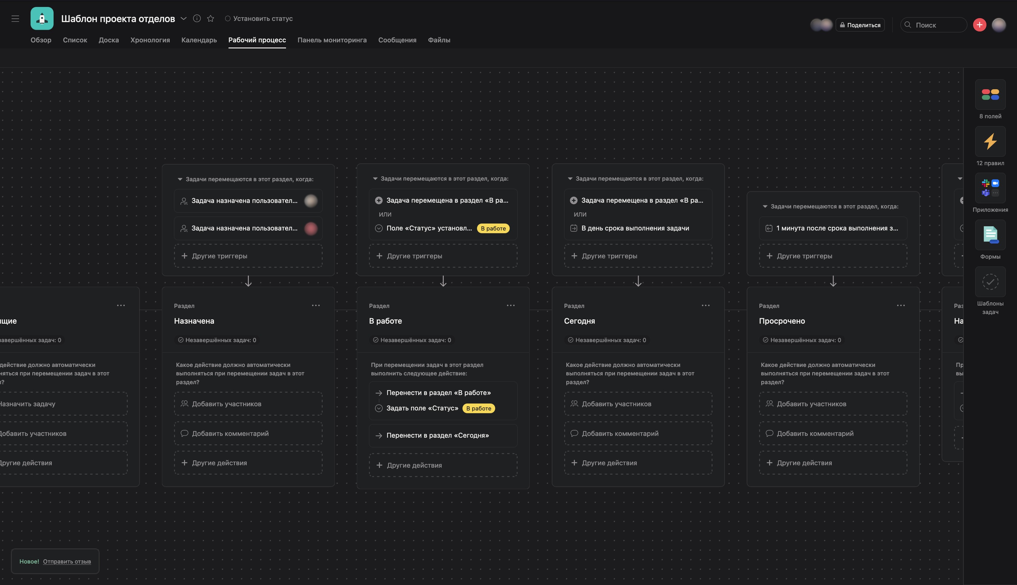The width and height of the screenshot is (1017, 585).
Task: Open the Сообщения tab
Action: (x=397, y=40)
